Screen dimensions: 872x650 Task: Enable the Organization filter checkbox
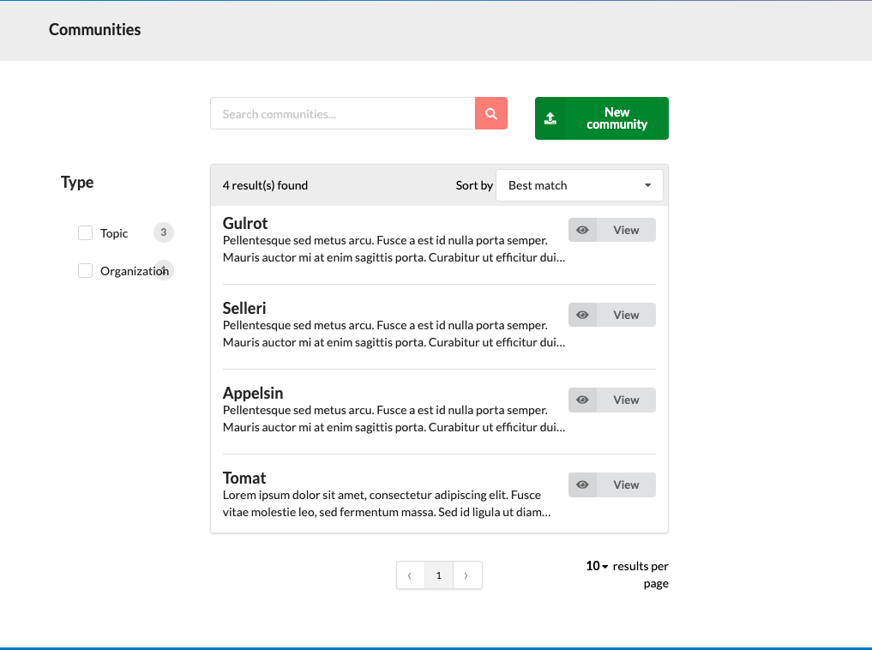85,270
